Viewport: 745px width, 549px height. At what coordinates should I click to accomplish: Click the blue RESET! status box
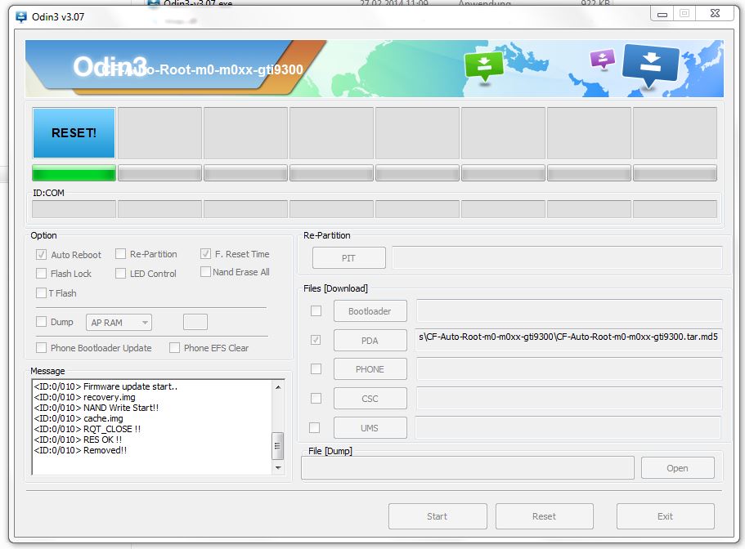click(x=74, y=133)
